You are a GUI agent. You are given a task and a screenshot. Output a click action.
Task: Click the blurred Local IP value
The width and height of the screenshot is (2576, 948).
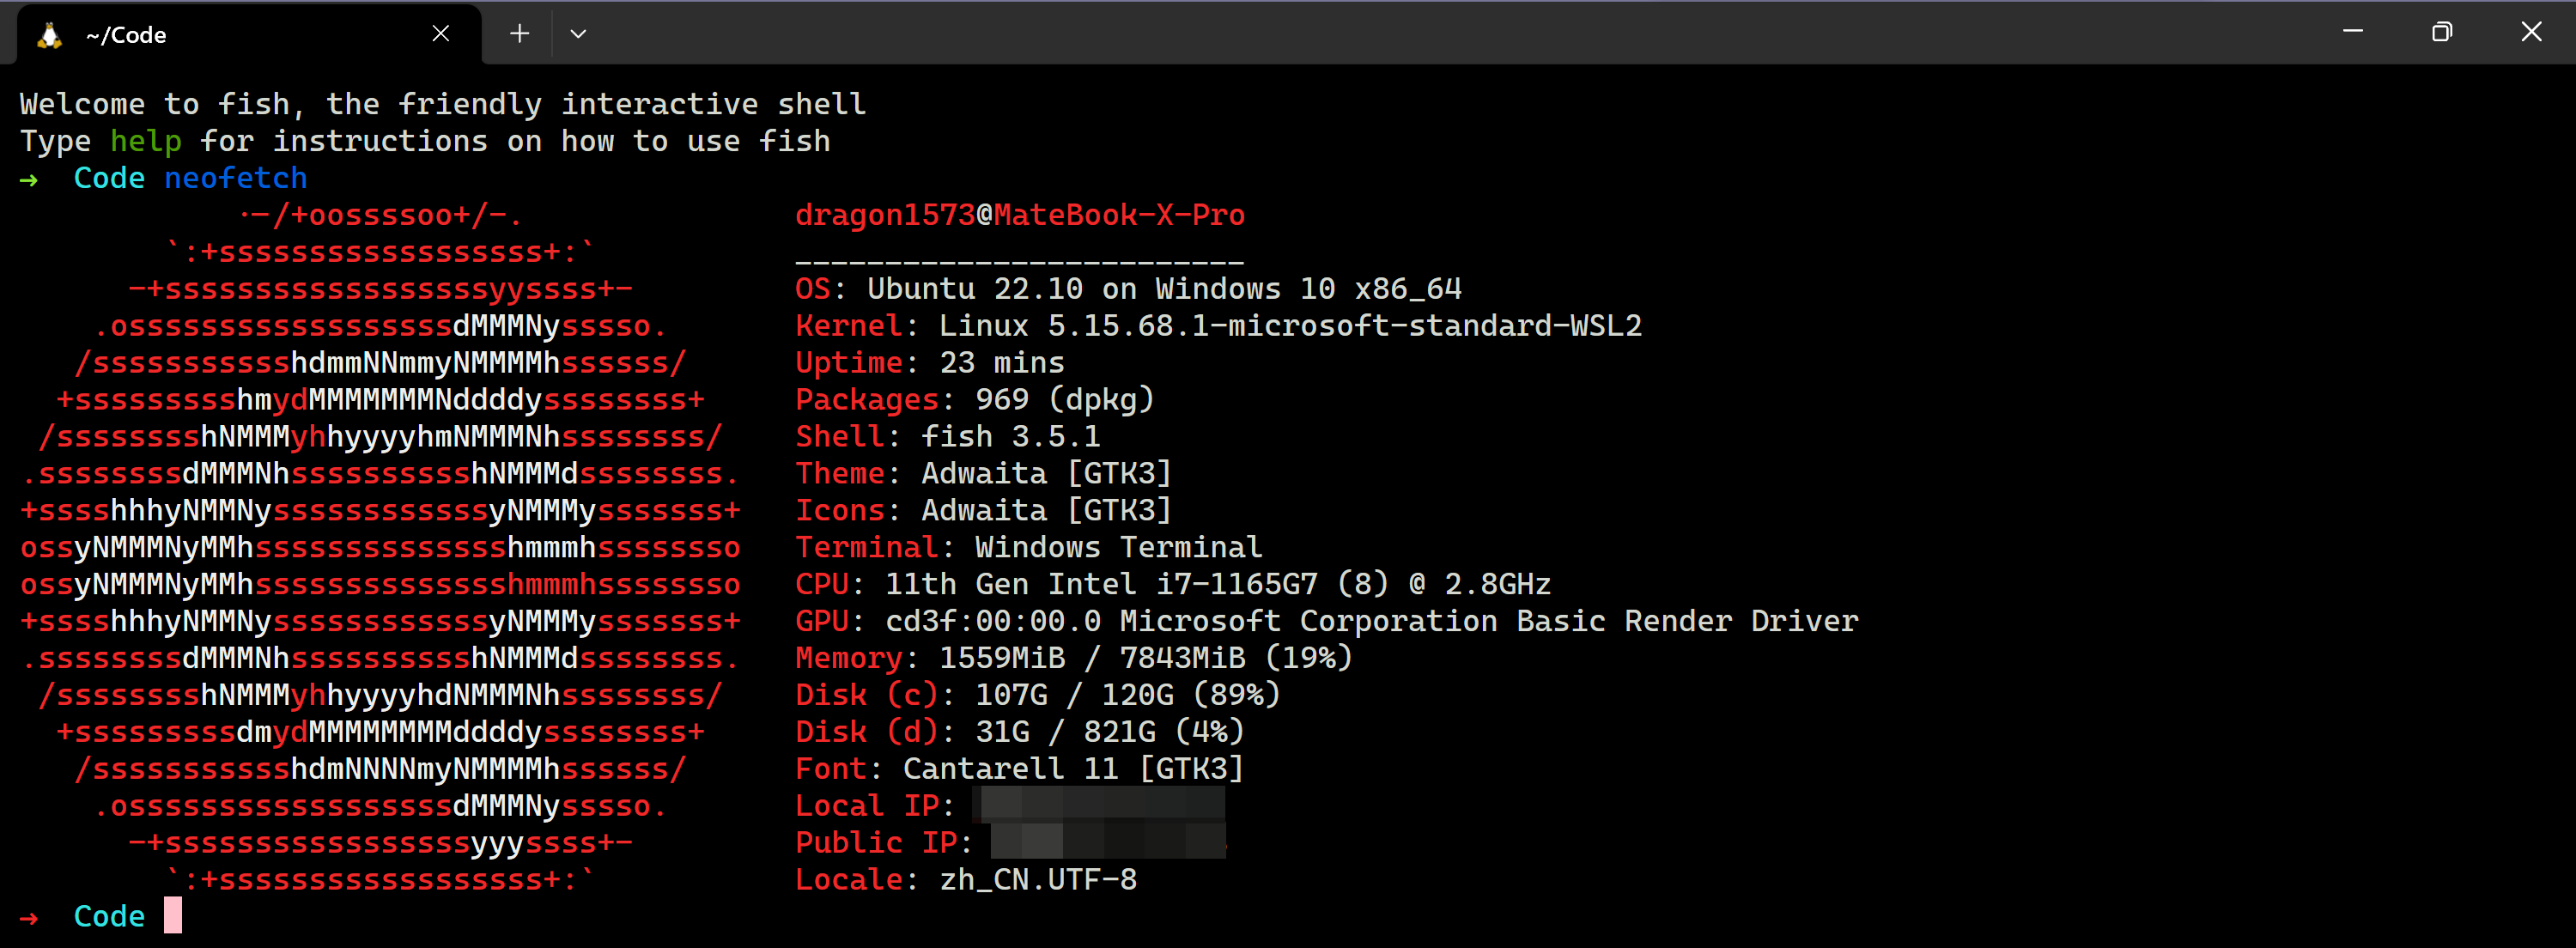tap(1100, 805)
